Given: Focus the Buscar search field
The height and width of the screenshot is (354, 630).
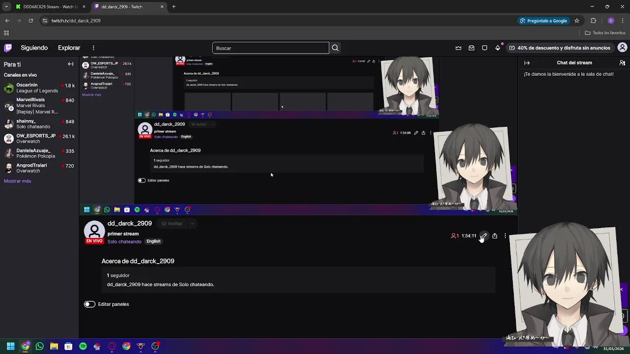Looking at the screenshot, I should (x=271, y=48).
